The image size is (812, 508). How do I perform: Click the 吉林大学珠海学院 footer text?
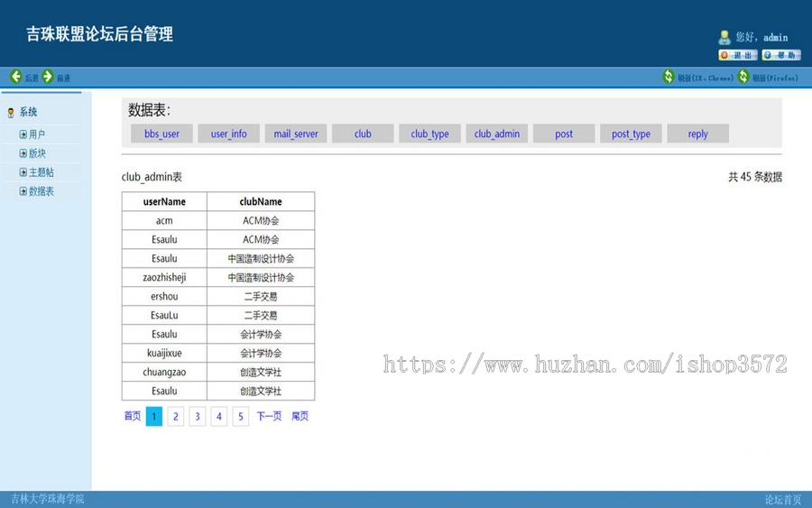coord(47,499)
